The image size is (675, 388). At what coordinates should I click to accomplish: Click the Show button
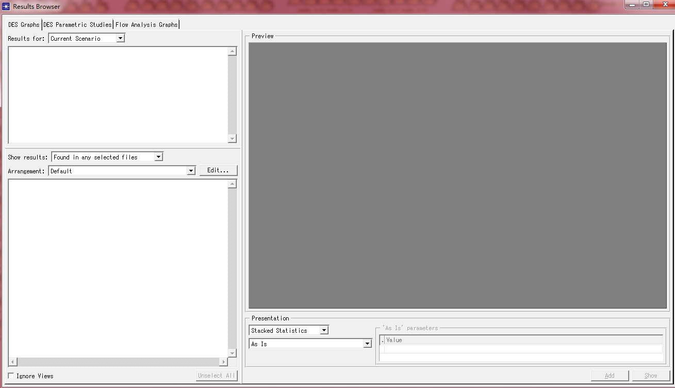651,376
